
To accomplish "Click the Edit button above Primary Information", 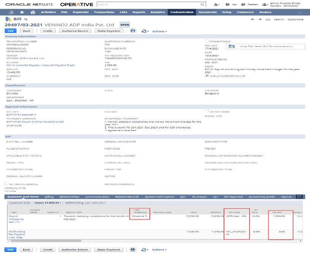I will tap(11, 31).
